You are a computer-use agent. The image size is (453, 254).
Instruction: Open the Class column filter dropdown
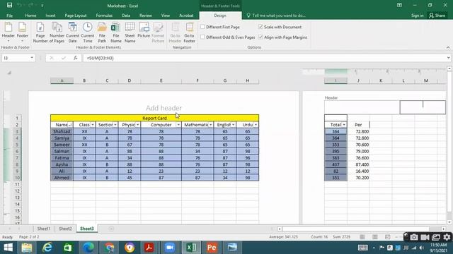point(93,125)
